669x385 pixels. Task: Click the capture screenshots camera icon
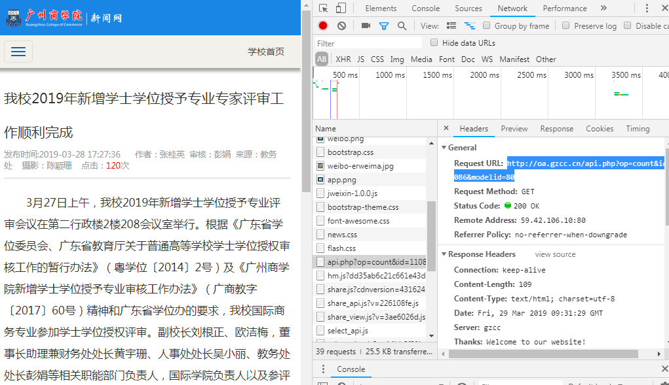(366, 26)
